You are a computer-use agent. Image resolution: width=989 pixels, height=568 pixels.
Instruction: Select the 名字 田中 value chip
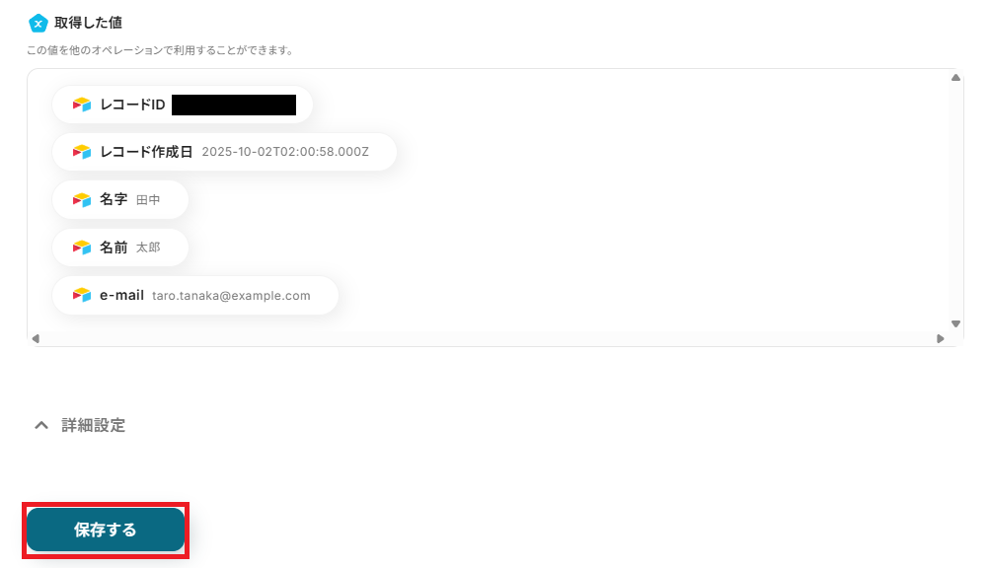pos(120,200)
